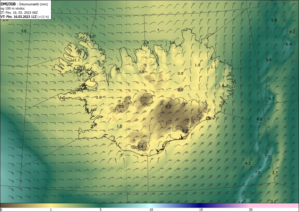Screen dimensions: 299x212
Task: Click the 1.0 value at Snæfellsnes peninsula's tip
Action: pyautogui.click(x=62, y=98)
